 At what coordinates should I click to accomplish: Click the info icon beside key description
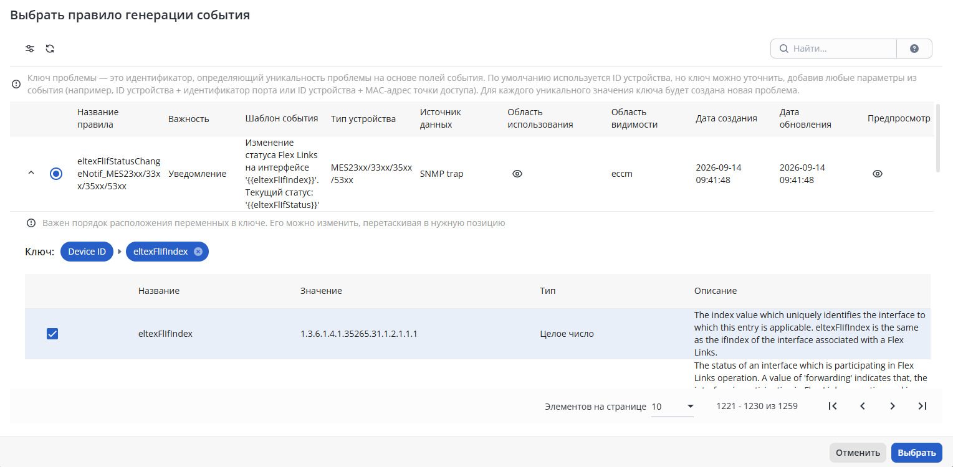(x=16, y=84)
